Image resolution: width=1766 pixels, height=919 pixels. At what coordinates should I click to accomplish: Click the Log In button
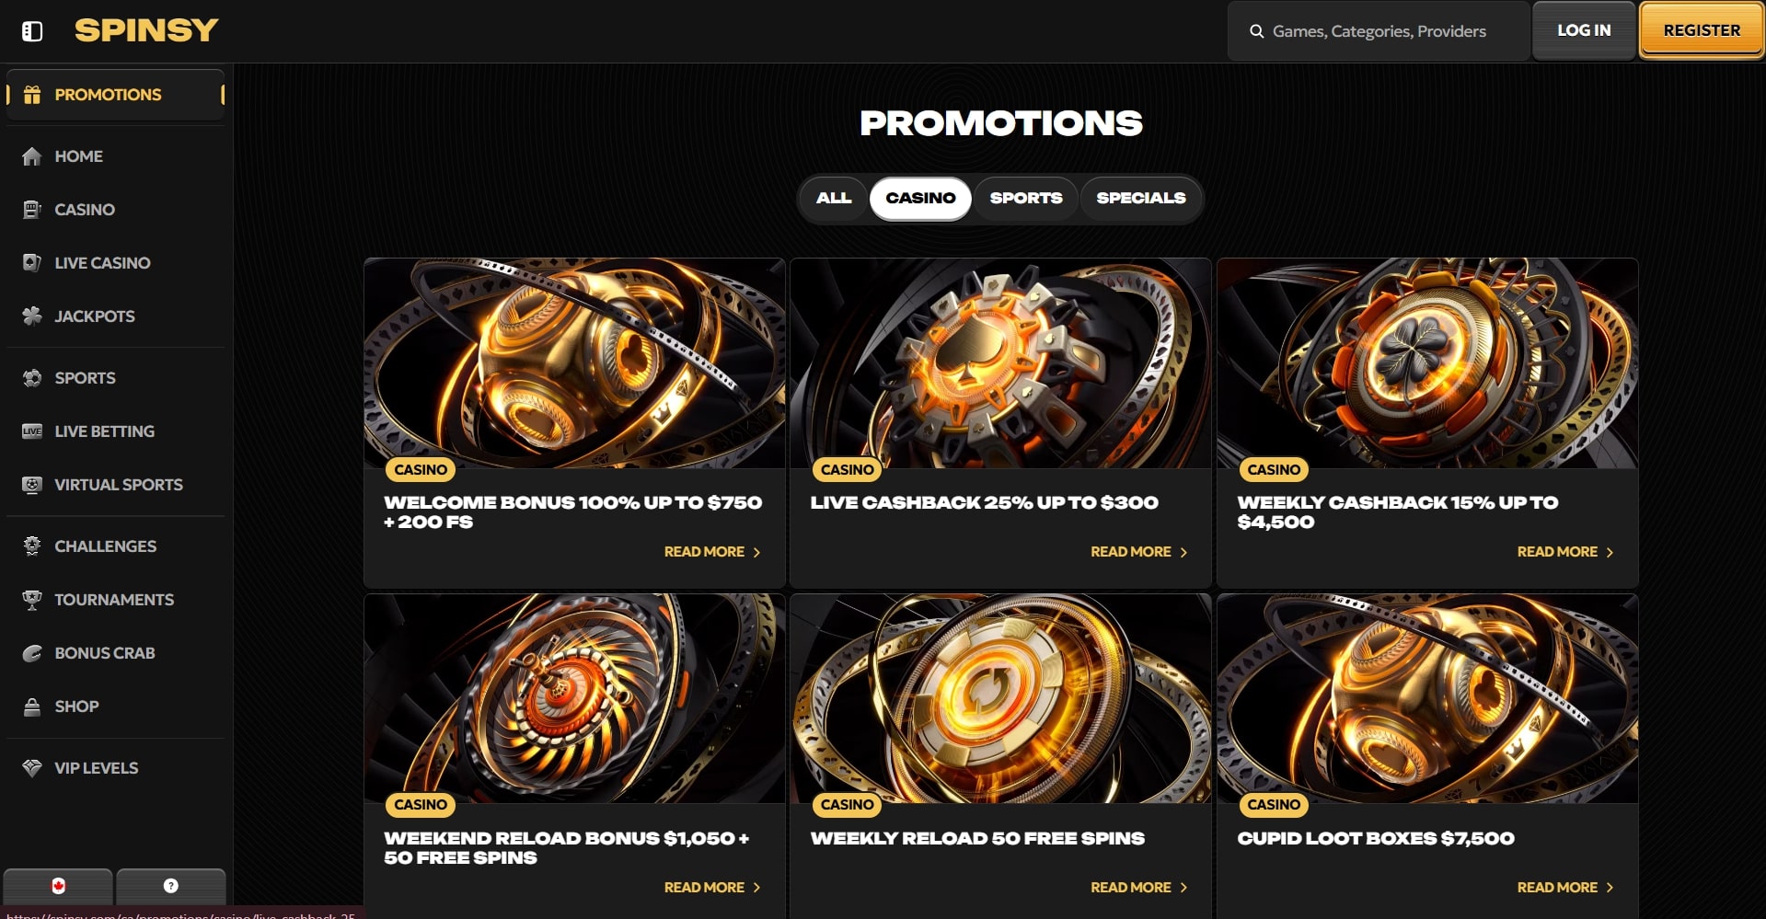point(1584,30)
